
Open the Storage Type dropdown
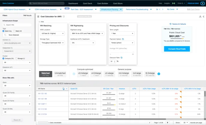tap(52, 43)
